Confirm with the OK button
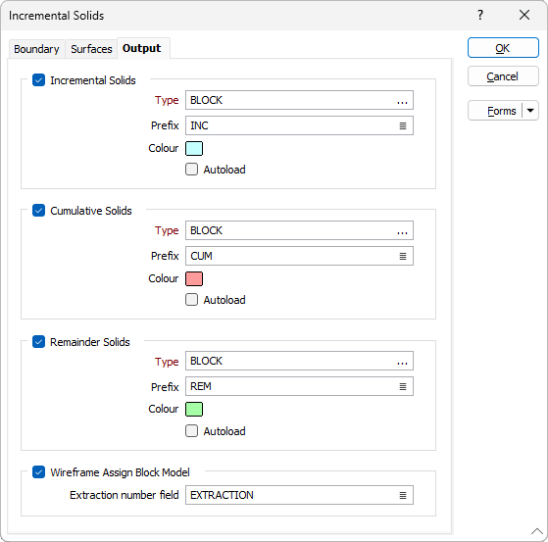This screenshot has height=542, width=548. pos(503,48)
